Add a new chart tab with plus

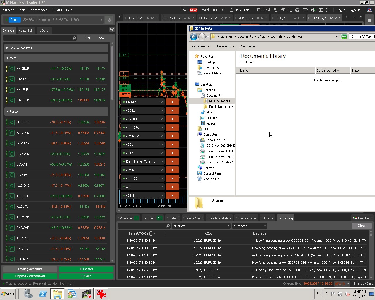coord(354,18)
